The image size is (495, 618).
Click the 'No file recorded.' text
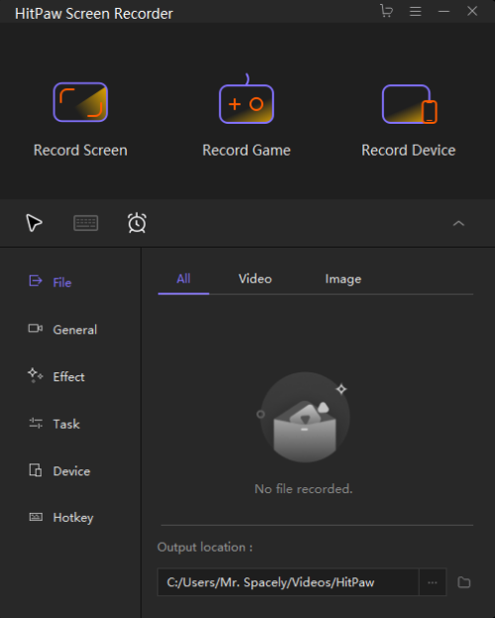click(x=304, y=488)
